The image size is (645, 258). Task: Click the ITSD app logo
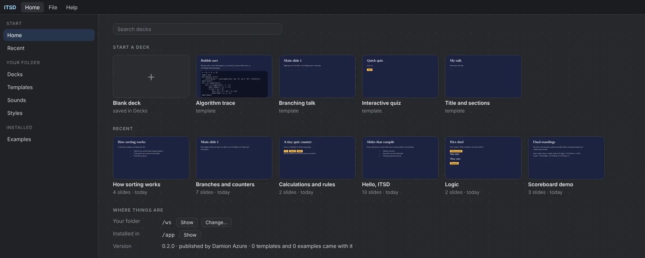[10, 7]
